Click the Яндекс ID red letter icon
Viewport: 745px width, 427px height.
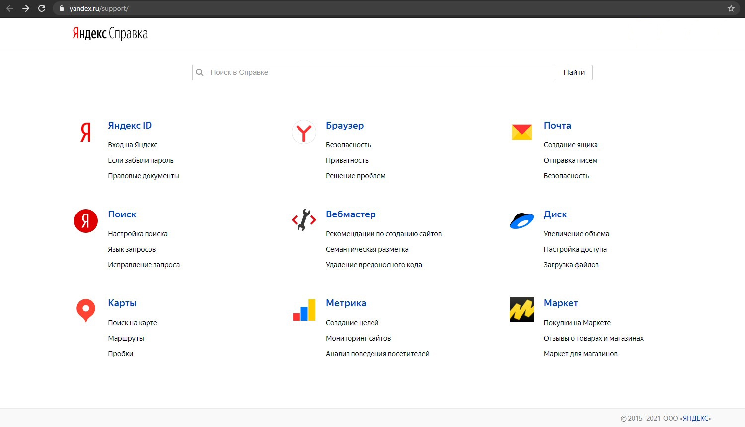(85, 132)
